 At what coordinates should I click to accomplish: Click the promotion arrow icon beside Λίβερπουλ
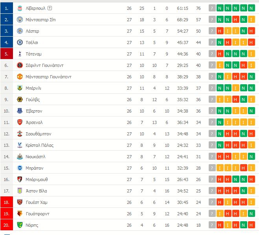point(50,8)
